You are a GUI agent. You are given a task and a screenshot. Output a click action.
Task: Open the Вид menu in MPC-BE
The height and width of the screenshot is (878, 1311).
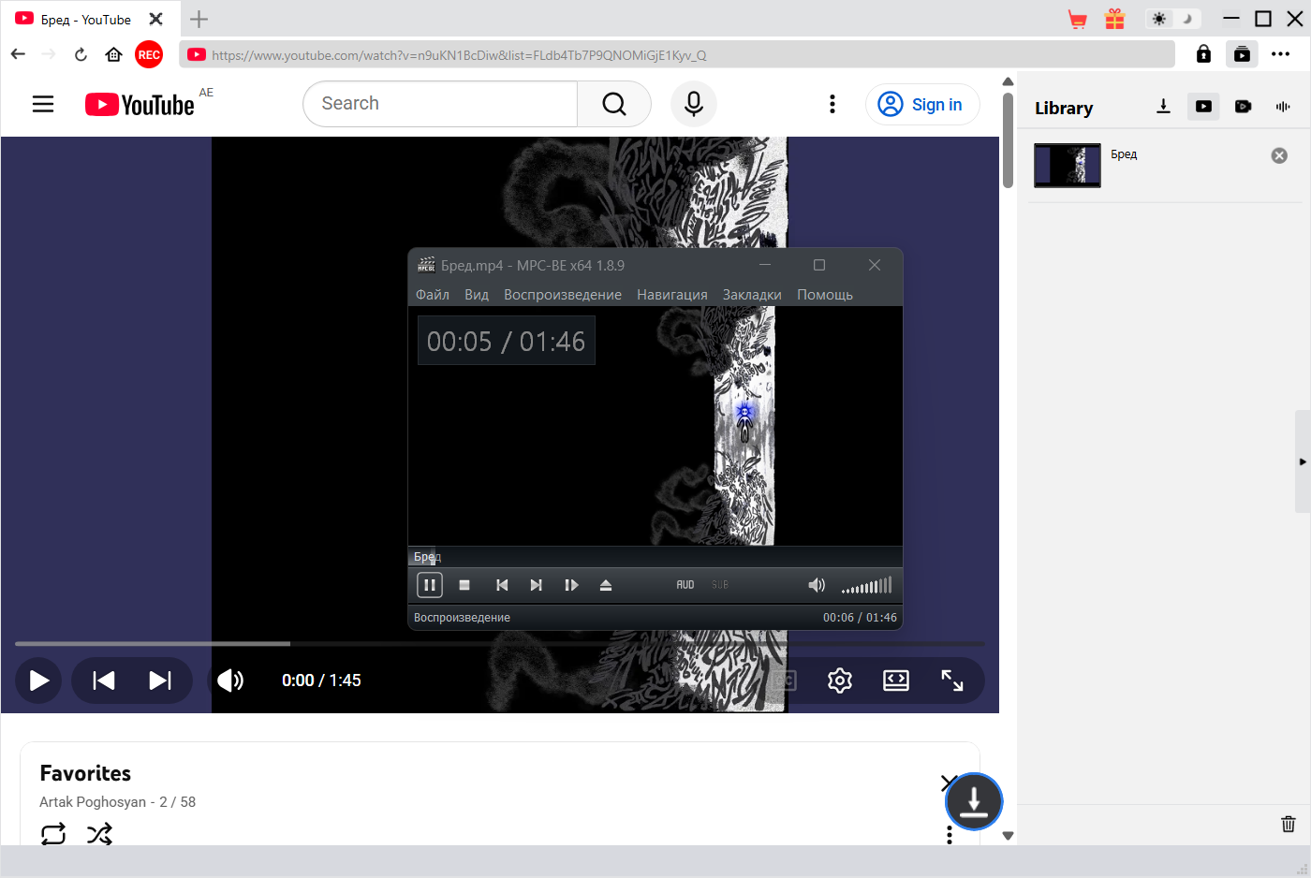[477, 295]
